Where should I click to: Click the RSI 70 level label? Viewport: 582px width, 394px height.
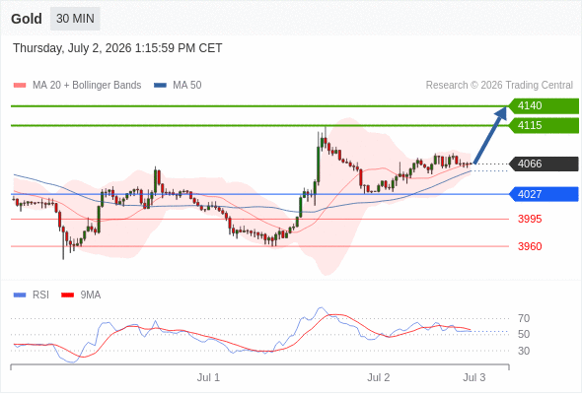[x=524, y=318]
